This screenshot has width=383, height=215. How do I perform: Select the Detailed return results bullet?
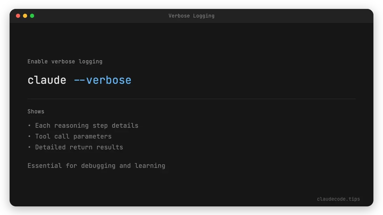point(79,147)
